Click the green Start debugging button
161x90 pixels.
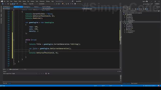tap(58, 4)
